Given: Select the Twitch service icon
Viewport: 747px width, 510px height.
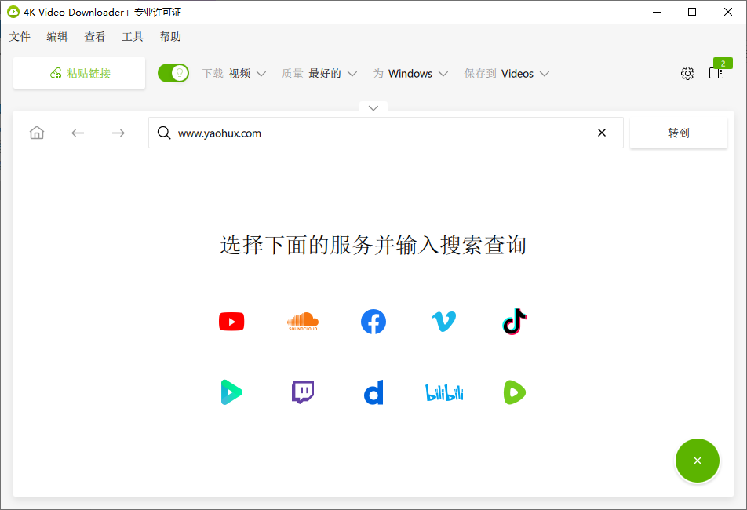Looking at the screenshot, I should point(303,392).
